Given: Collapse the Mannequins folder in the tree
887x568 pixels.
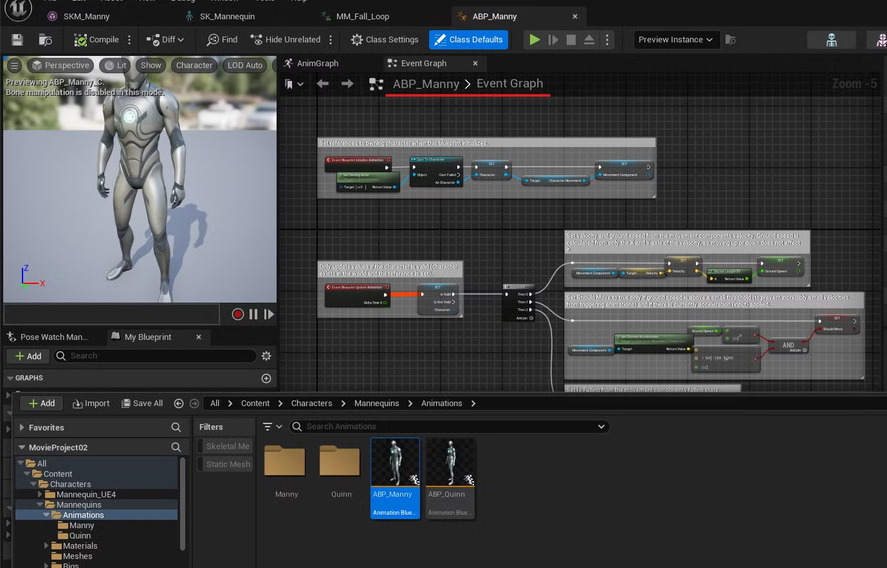Looking at the screenshot, I should click(x=40, y=505).
